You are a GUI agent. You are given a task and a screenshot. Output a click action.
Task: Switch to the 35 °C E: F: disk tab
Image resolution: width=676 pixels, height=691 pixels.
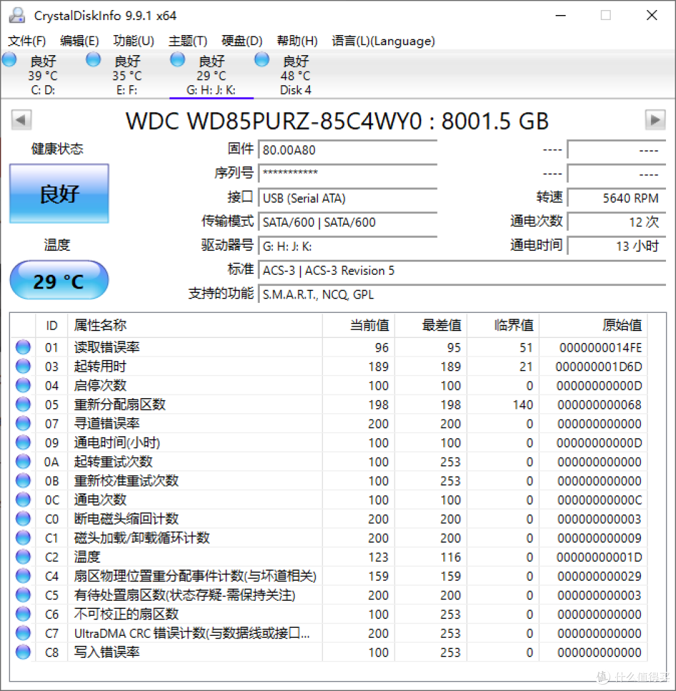(x=127, y=75)
